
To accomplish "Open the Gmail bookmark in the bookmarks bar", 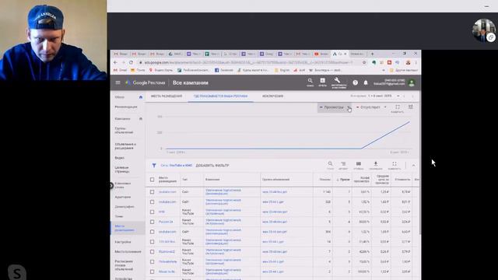I will click(120, 70).
